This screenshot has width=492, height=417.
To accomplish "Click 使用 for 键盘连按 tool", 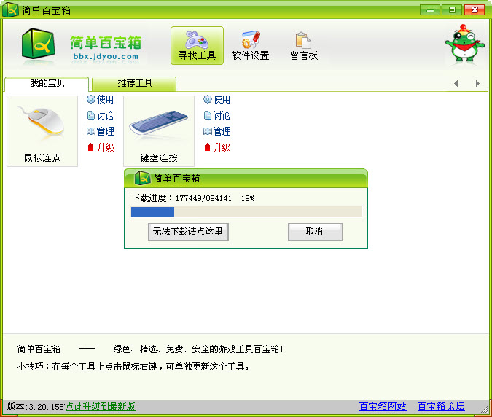I will pyautogui.click(x=217, y=99).
